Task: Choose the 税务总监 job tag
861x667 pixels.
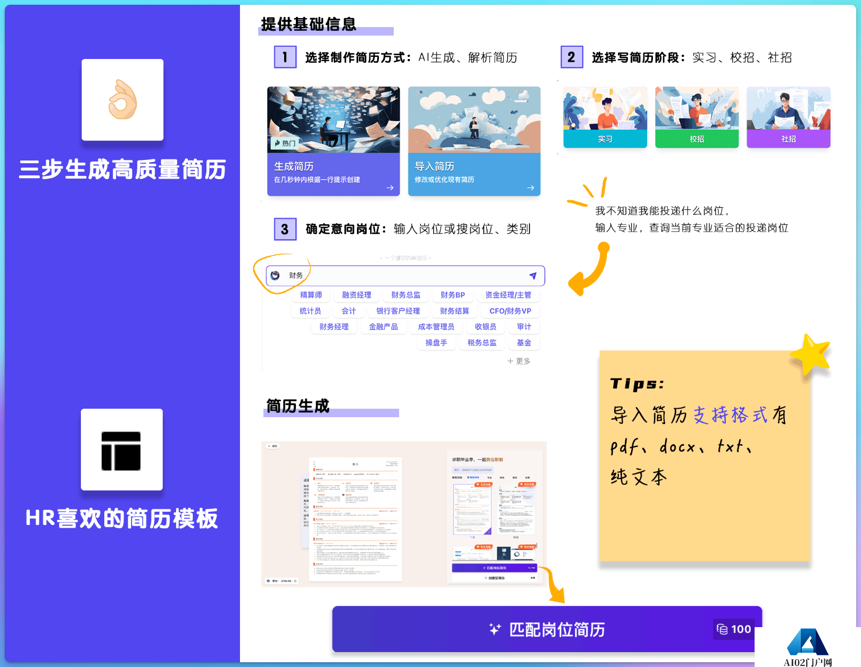Action: point(482,343)
